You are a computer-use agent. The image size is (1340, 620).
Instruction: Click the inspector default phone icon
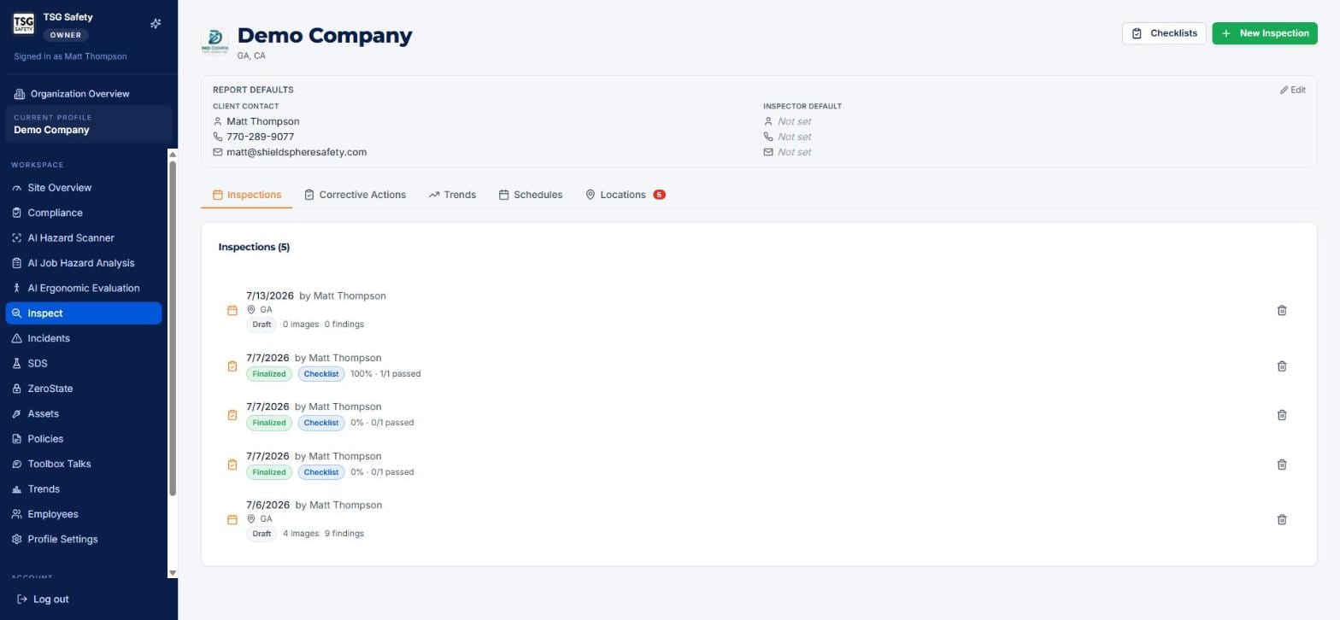pyautogui.click(x=767, y=137)
